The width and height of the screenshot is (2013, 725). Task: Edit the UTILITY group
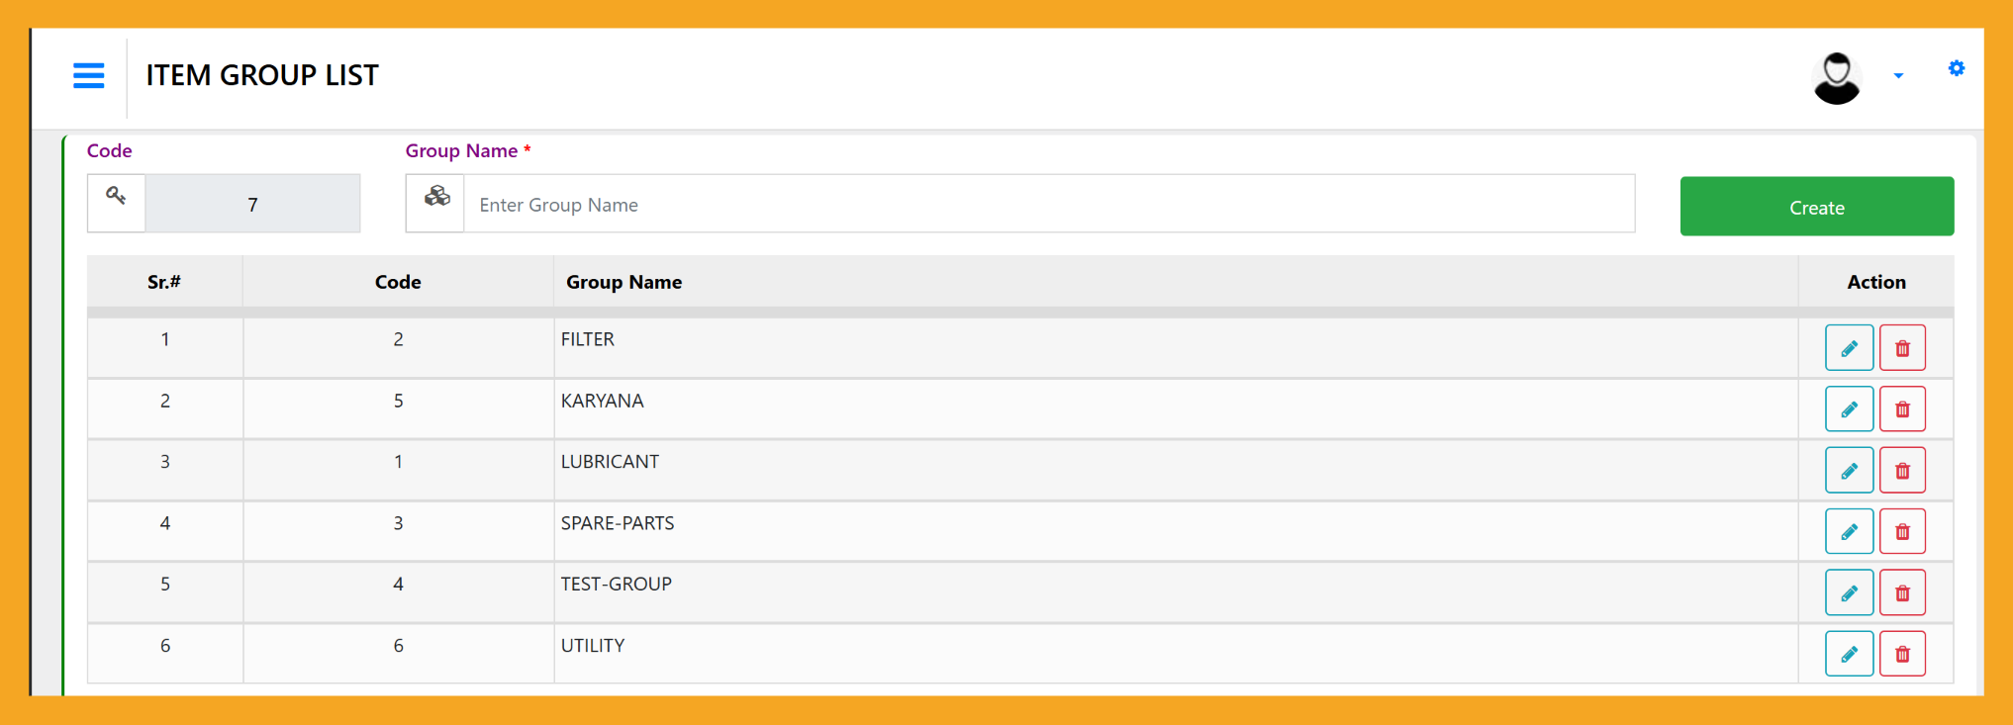point(1849,655)
